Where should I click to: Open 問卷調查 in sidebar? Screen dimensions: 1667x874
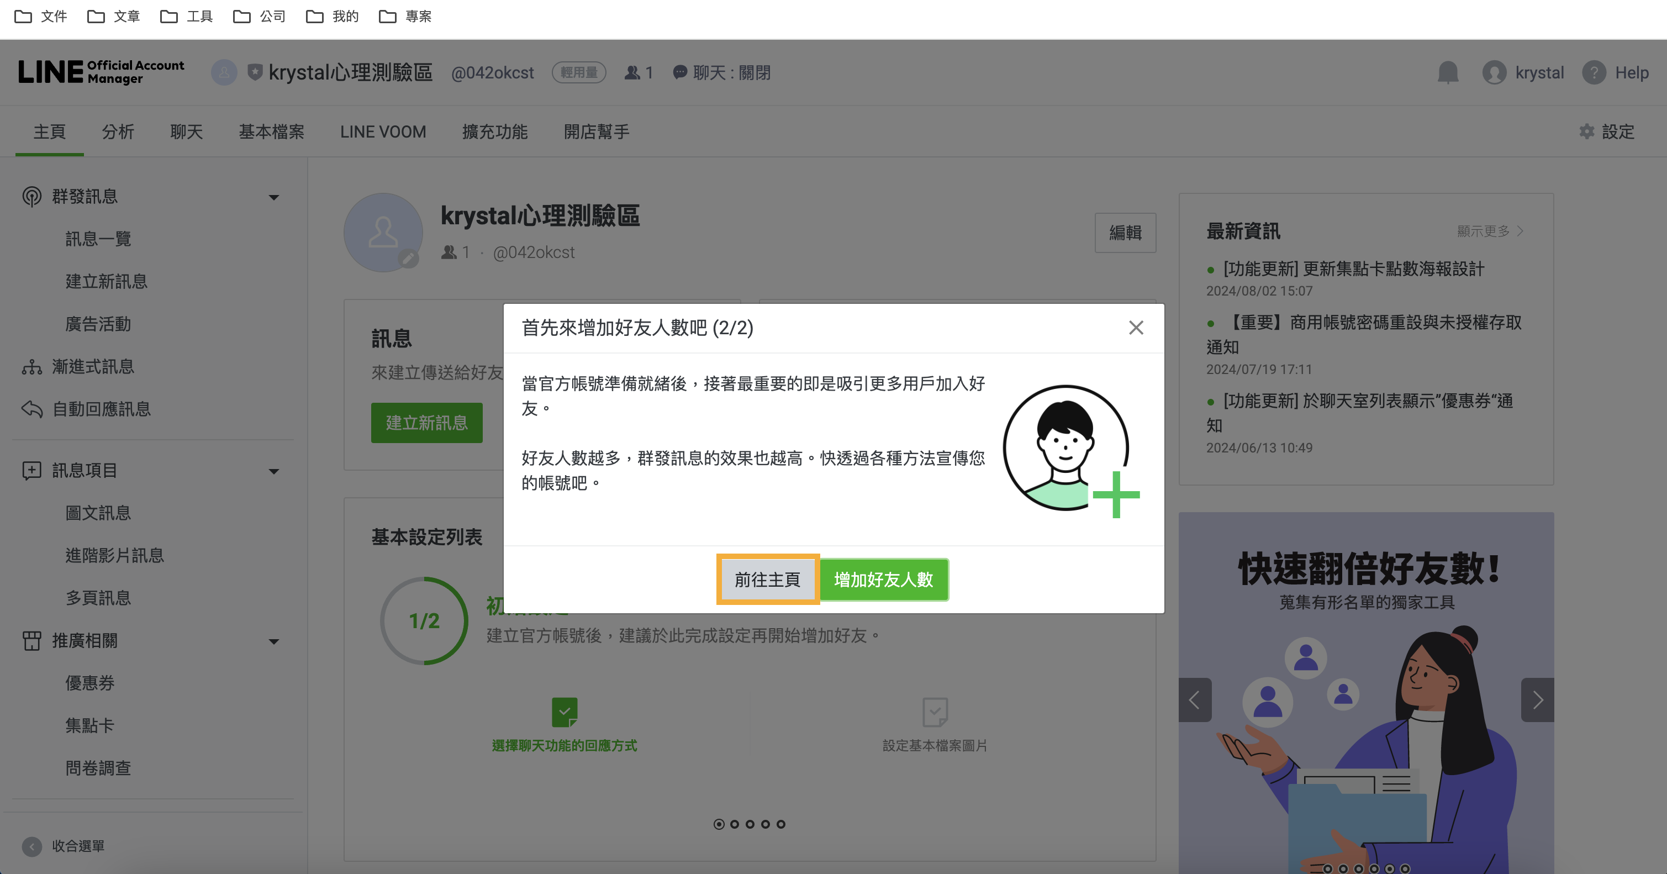click(98, 768)
